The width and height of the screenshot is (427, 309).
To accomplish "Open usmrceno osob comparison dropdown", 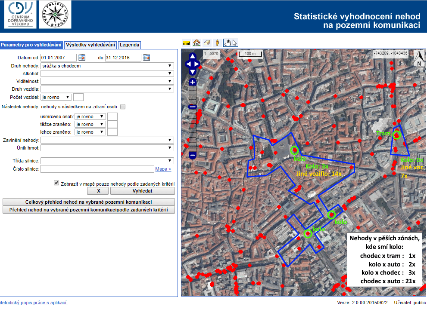I will 90,116.
